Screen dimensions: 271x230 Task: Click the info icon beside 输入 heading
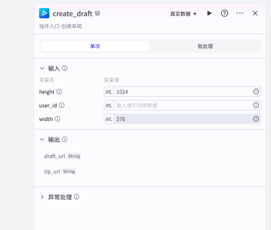click(x=65, y=68)
